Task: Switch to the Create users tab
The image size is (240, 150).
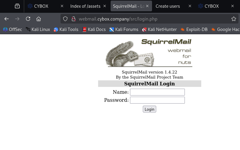Action: pyautogui.click(x=168, y=6)
